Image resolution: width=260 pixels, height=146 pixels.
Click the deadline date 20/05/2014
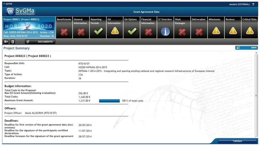(x=85, y=125)
